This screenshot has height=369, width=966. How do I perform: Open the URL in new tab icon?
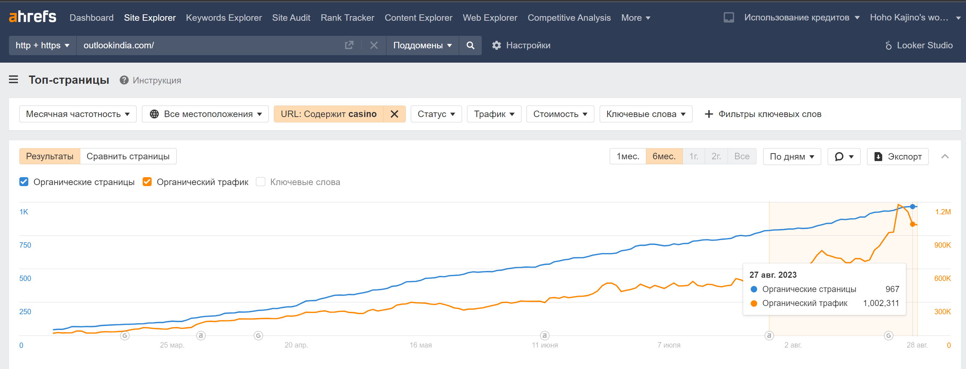tap(349, 45)
